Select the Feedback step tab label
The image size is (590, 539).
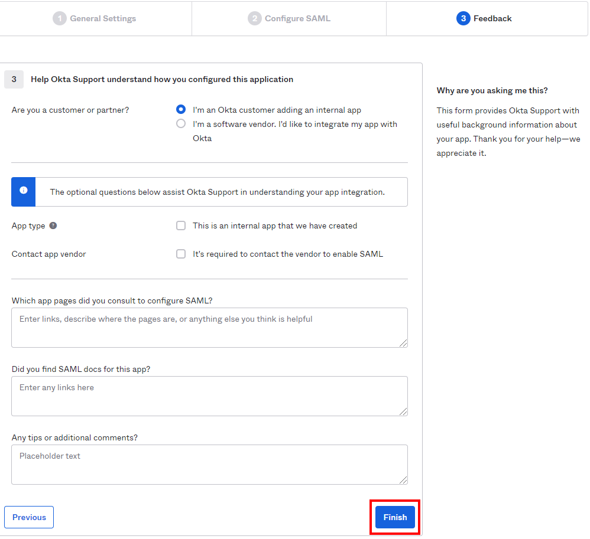tap(492, 18)
